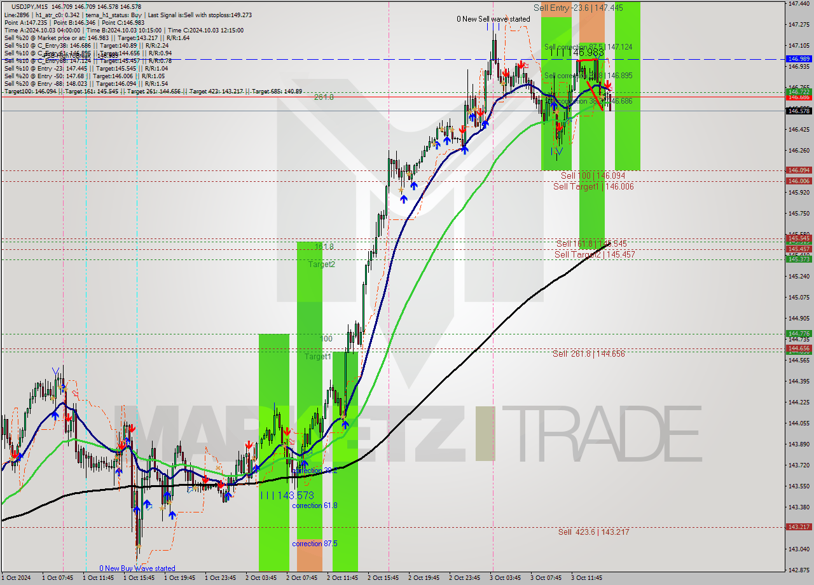Click the 'Sell Entry -23.6 | 147.445' label
This screenshot has width=814, height=585.
(578, 8)
